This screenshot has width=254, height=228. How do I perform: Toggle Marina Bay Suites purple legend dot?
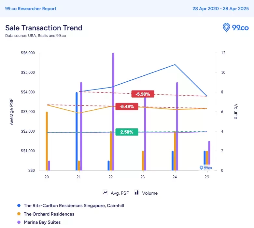pyautogui.click(x=19, y=222)
